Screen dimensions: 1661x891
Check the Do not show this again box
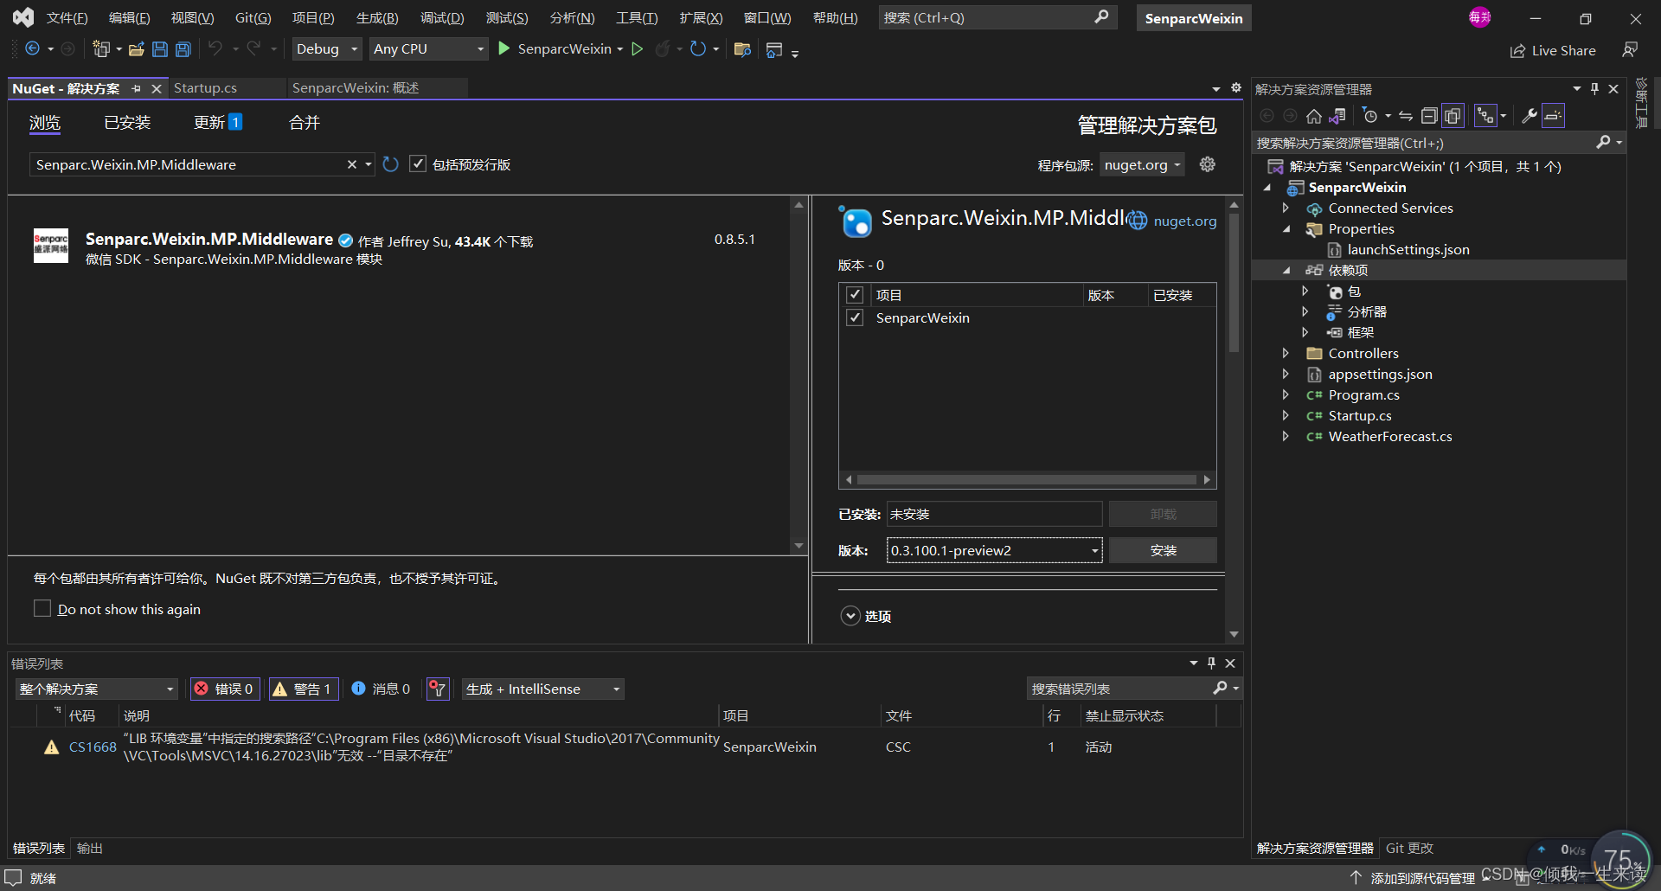click(42, 608)
